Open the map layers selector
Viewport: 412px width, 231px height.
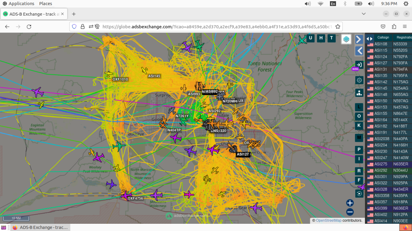346,39
